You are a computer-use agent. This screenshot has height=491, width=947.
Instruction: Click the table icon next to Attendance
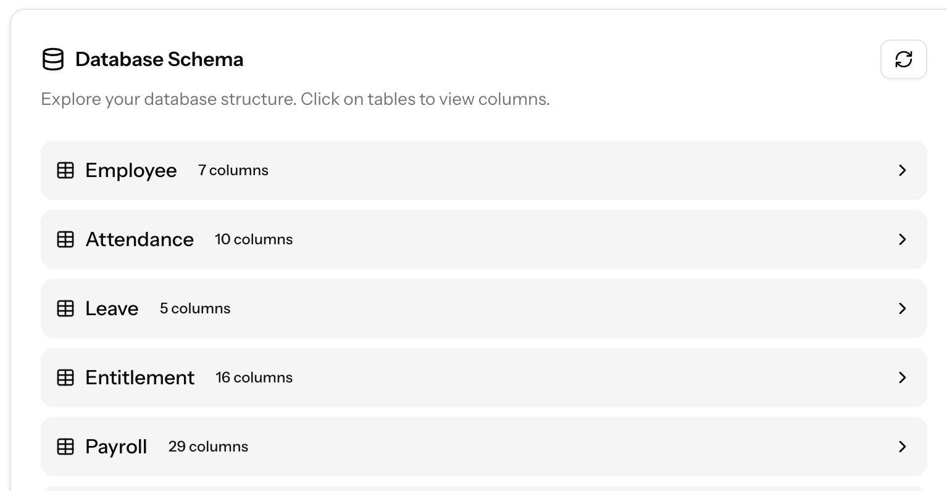pyautogui.click(x=65, y=239)
